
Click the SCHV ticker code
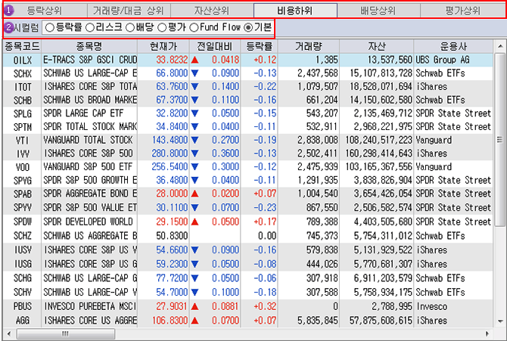tap(23, 292)
